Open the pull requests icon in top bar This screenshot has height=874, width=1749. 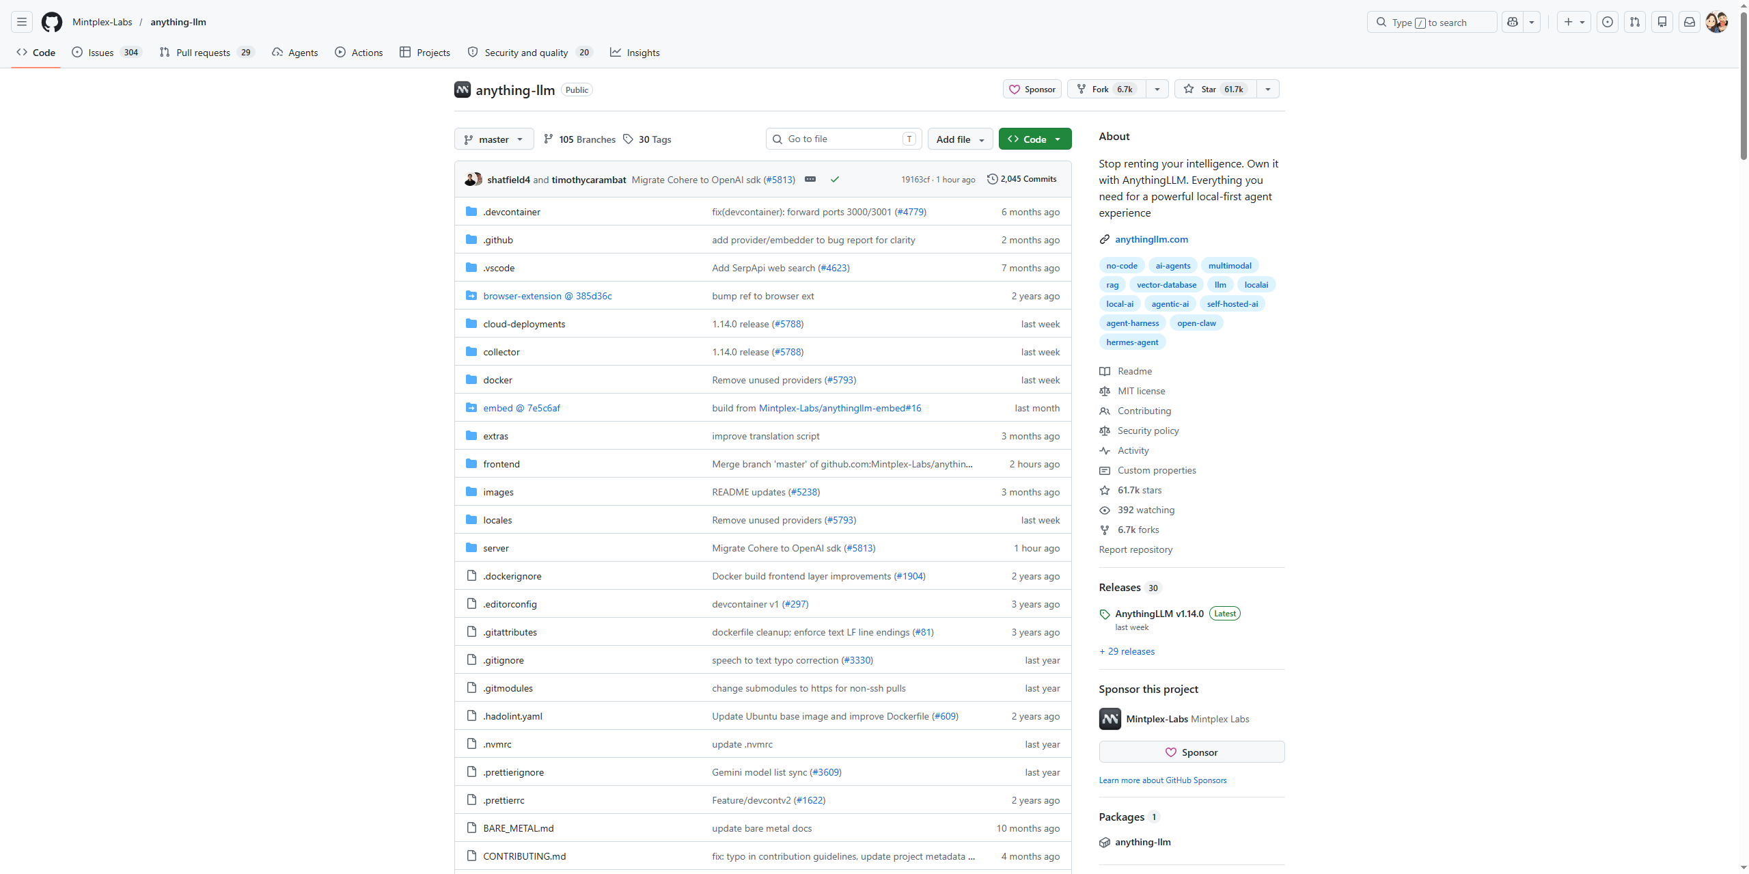[x=1635, y=22]
